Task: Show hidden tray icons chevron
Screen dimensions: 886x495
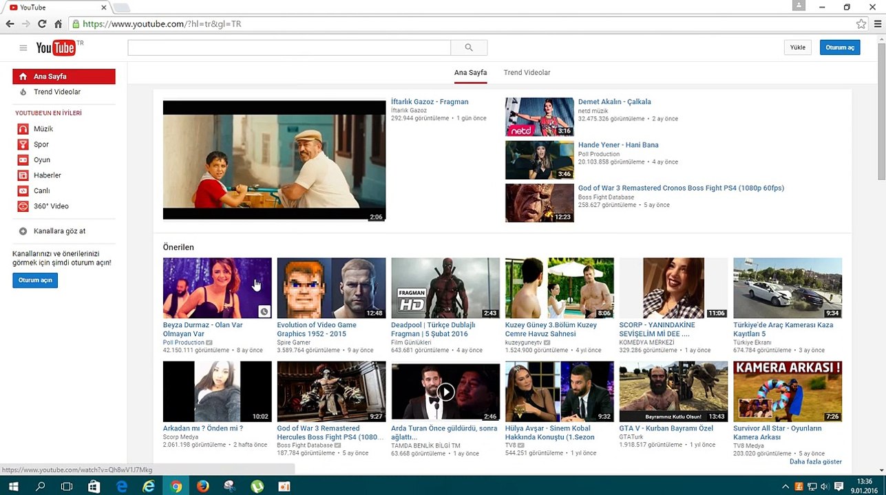Action: click(x=787, y=486)
